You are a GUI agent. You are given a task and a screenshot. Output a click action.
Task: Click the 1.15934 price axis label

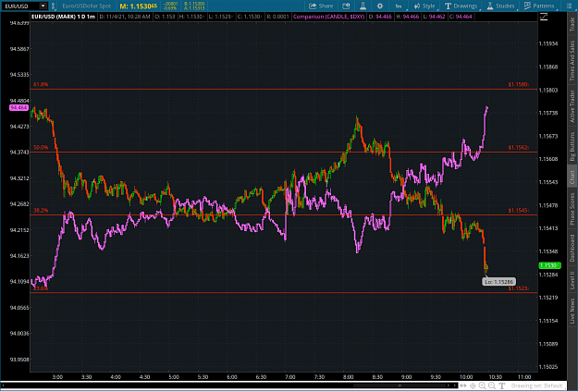tap(548, 43)
